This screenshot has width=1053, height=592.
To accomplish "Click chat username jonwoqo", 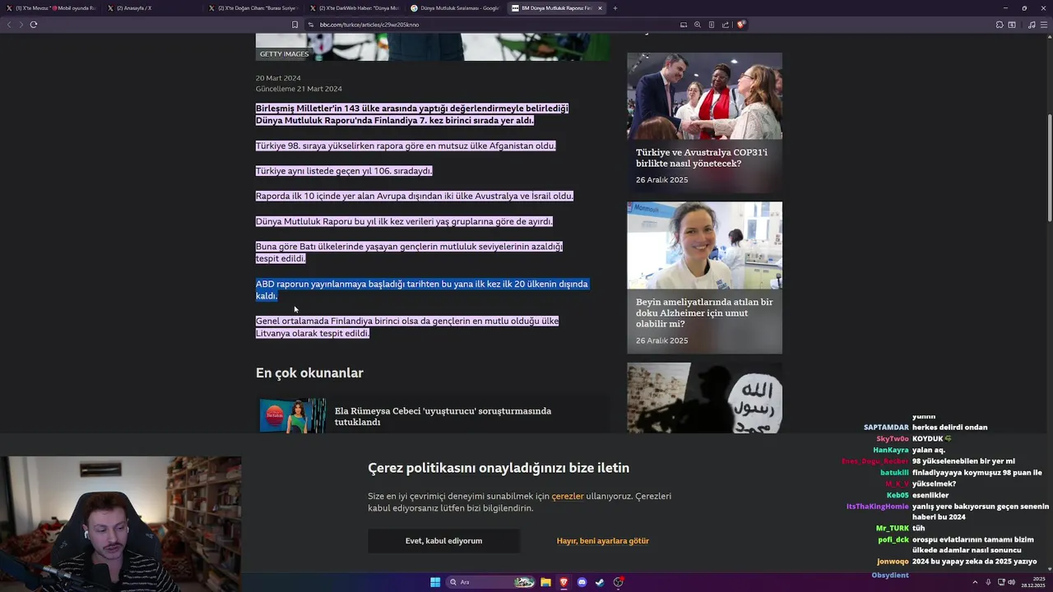I will pos(893,562).
